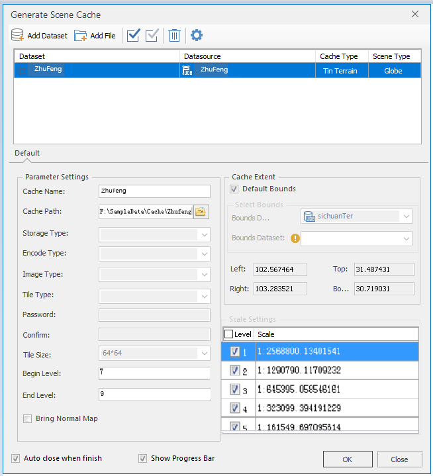Click the Password input field
Screen dimensions: 433x476
coord(154,315)
